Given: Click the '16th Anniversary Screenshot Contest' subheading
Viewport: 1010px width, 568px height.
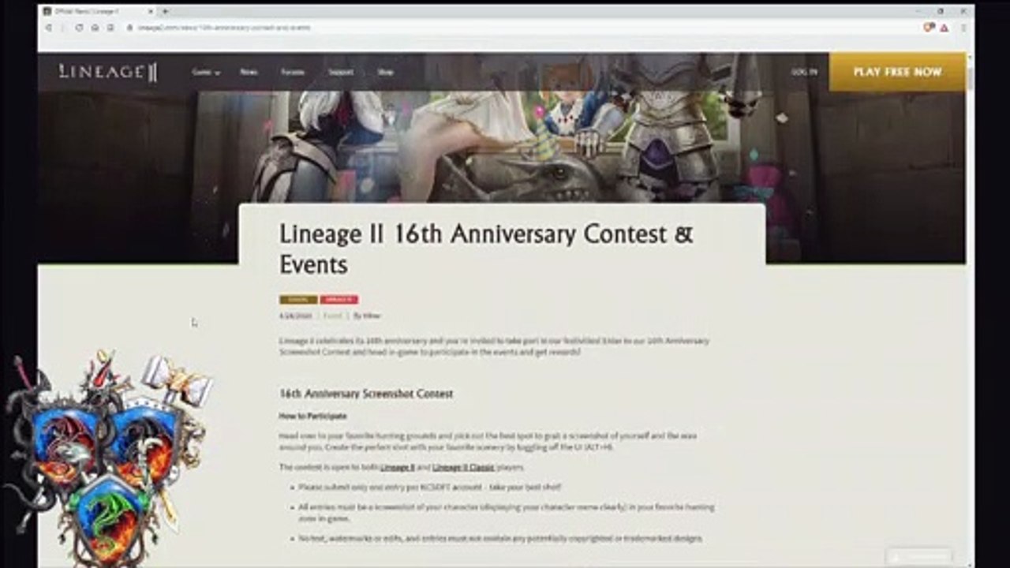Looking at the screenshot, I should [366, 394].
